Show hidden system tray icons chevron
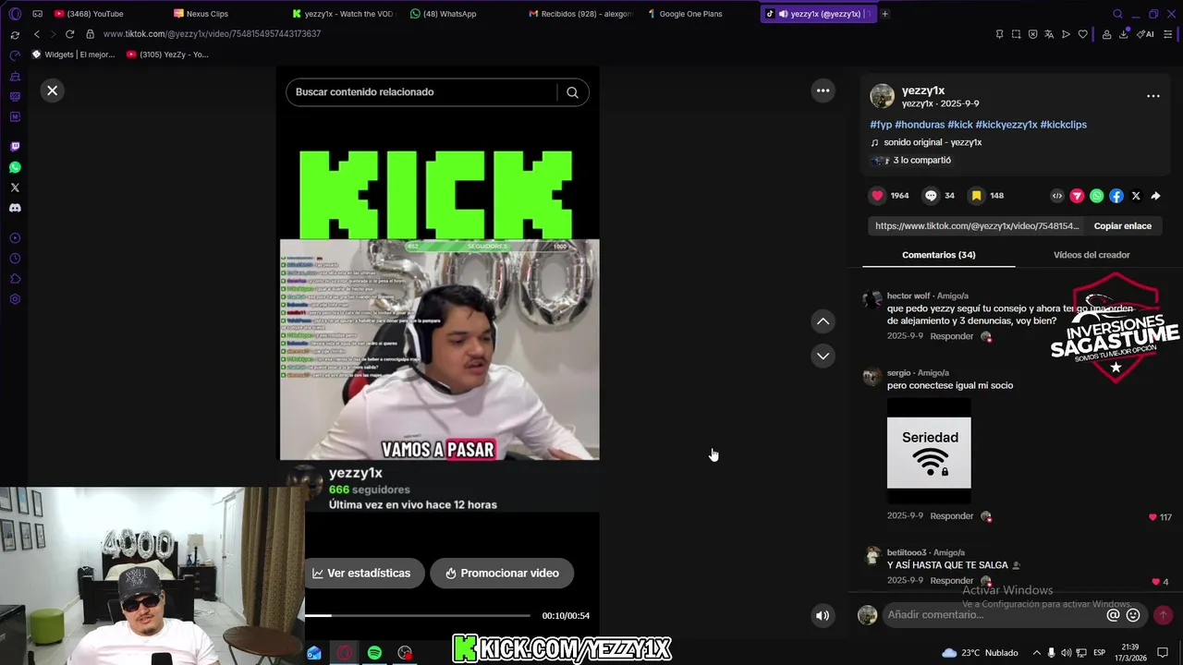1183x665 pixels. tap(1036, 653)
